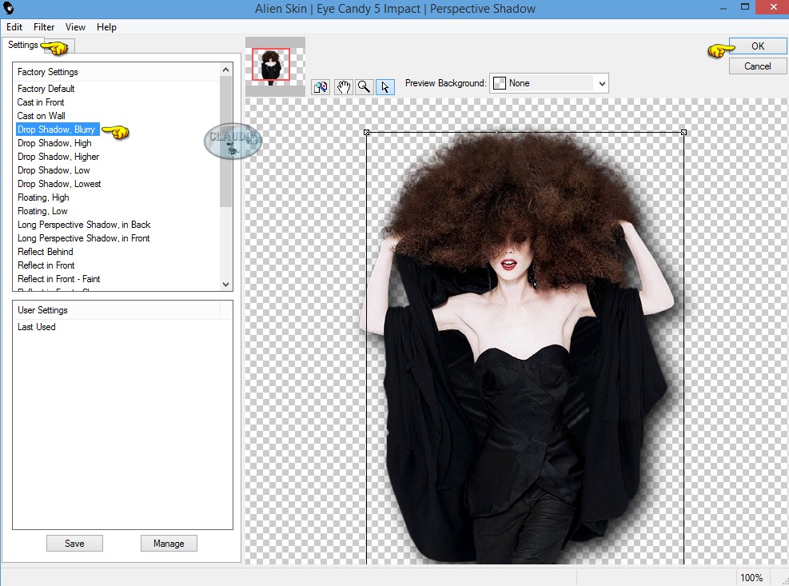Select the Drop Shadow, Blurry preset
Image resolution: width=789 pixels, height=586 pixels.
pos(56,130)
